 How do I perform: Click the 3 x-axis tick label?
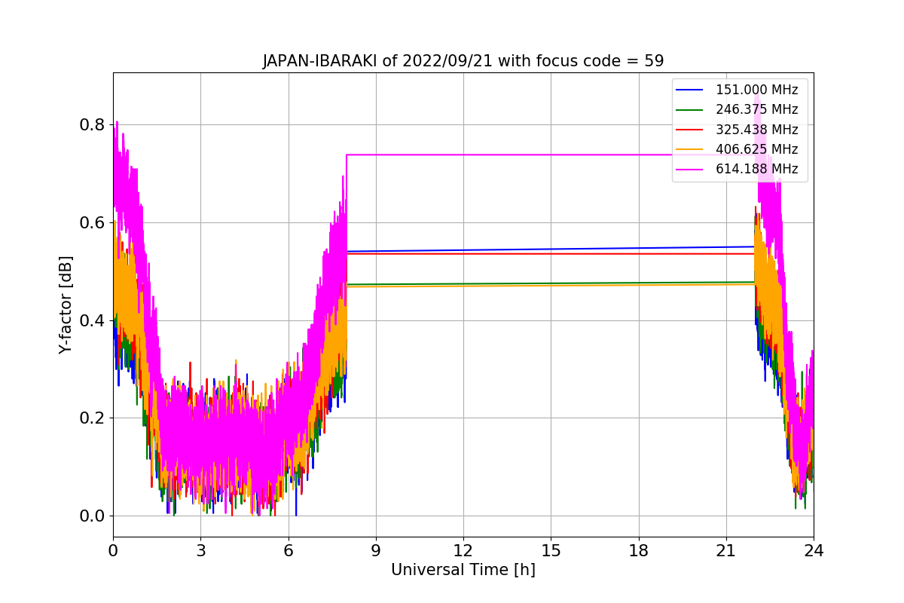pyautogui.click(x=200, y=551)
